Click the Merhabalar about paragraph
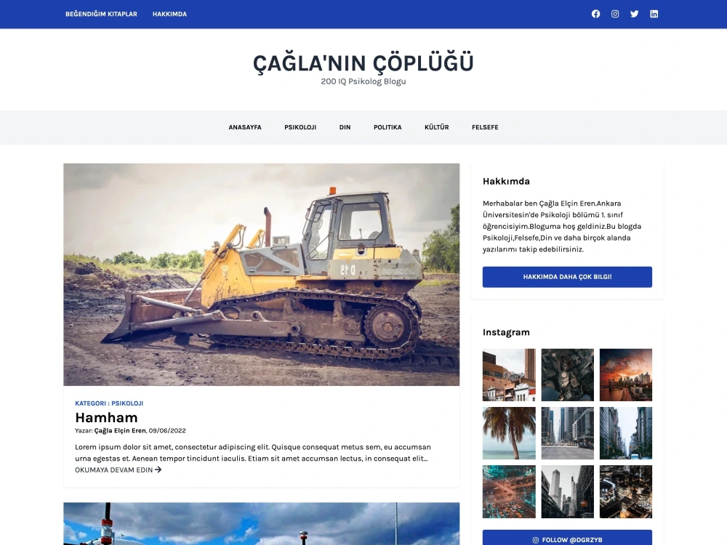The width and height of the screenshot is (727, 545). 562,226
